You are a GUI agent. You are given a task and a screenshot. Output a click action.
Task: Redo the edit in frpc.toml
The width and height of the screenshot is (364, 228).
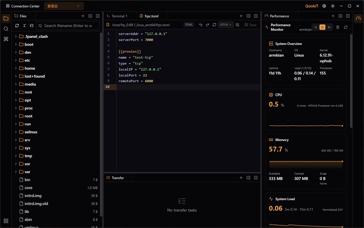(x=207, y=25)
